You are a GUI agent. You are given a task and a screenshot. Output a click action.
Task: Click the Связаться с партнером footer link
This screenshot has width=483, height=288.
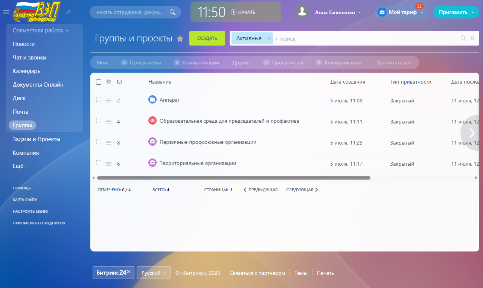point(257,273)
